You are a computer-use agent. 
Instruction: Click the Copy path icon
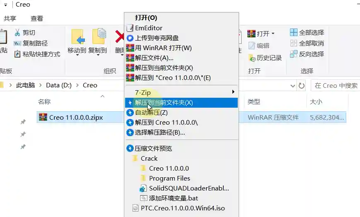coord(17,43)
